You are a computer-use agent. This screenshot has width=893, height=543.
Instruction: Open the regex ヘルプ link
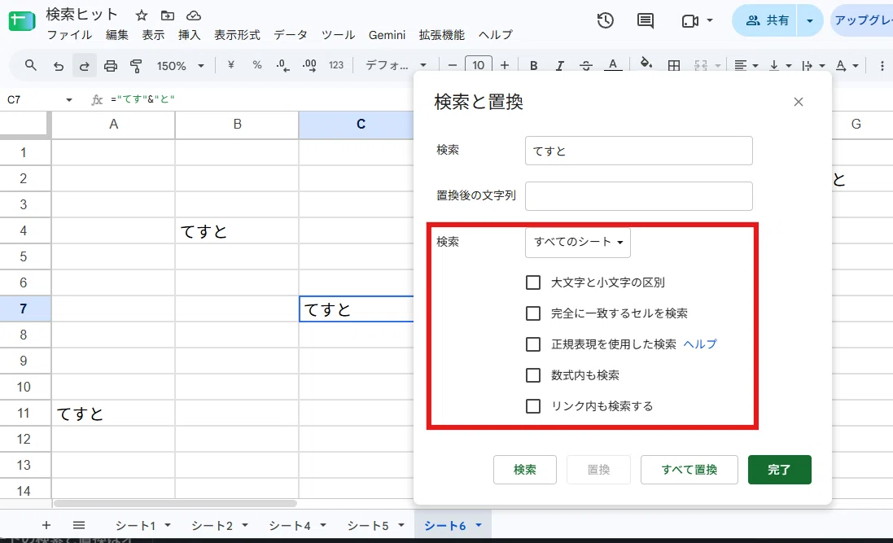(700, 344)
